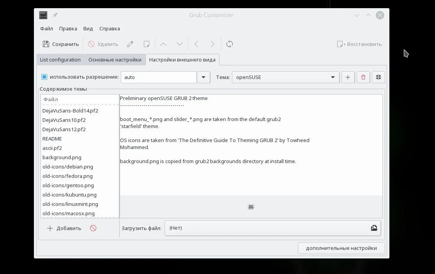
Task: Select ascii.pf2 in file list
Action: point(80,148)
